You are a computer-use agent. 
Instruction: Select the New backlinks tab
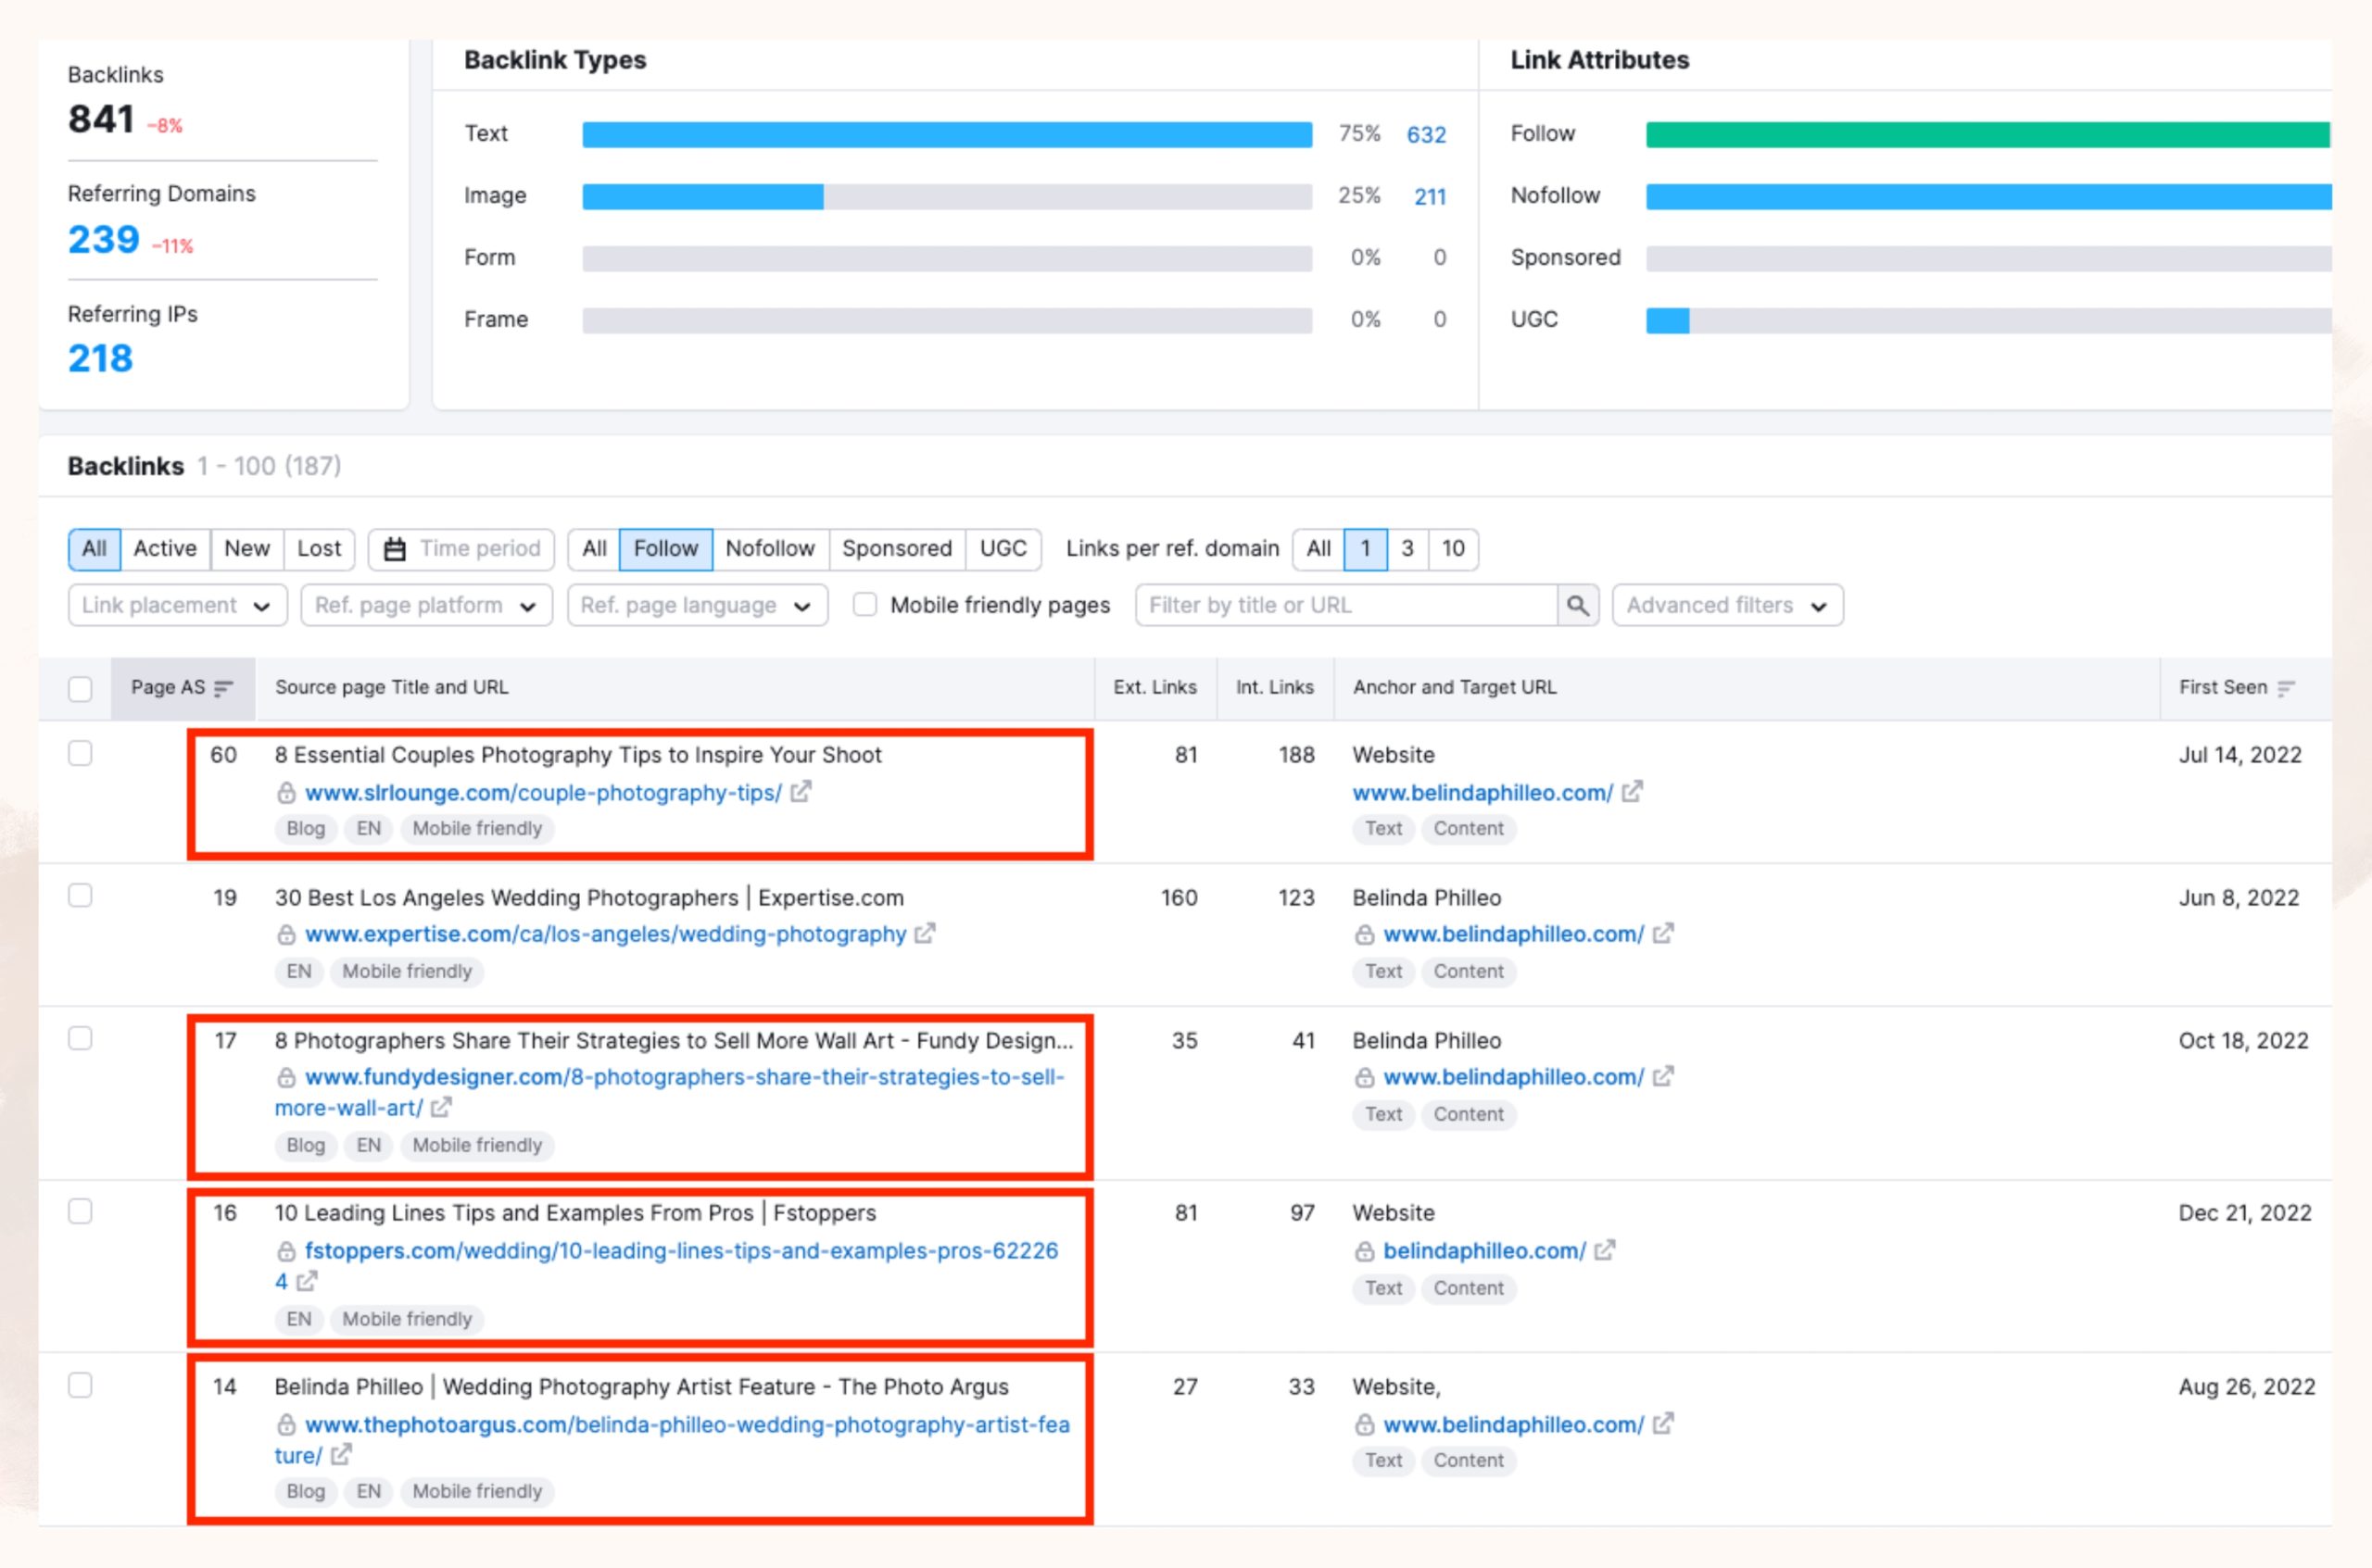pos(247,549)
